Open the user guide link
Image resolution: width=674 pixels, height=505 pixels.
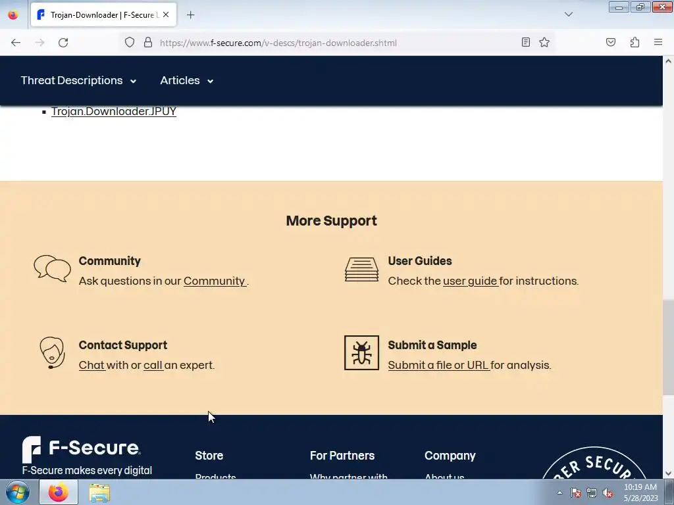(x=470, y=281)
